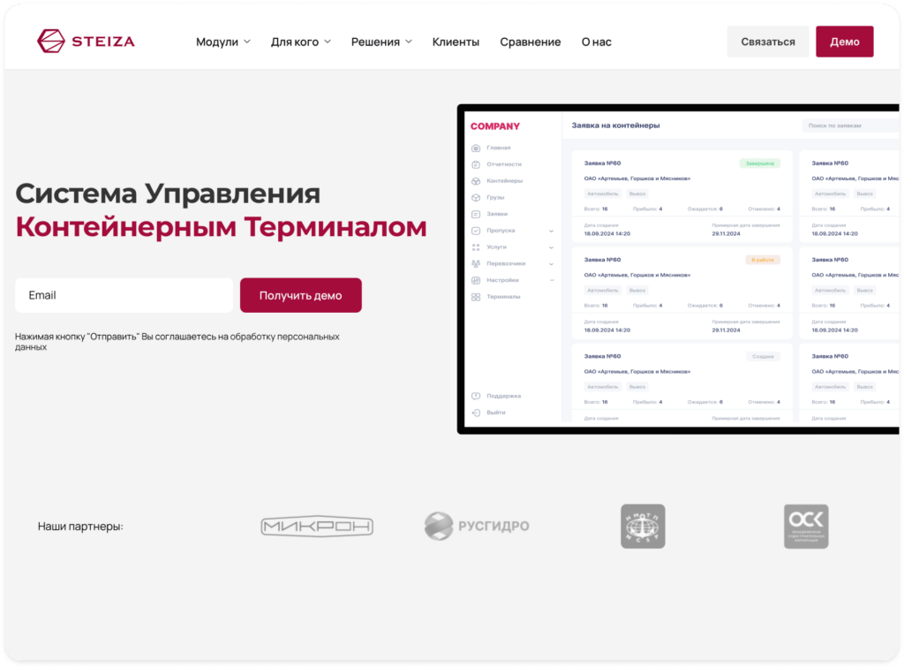
Task: Go to the Сравнение page
Action: (x=530, y=42)
